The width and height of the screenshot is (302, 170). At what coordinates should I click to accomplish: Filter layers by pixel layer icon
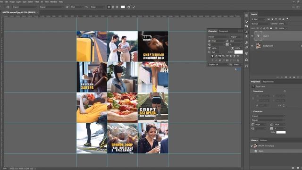click(x=268, y=19)
